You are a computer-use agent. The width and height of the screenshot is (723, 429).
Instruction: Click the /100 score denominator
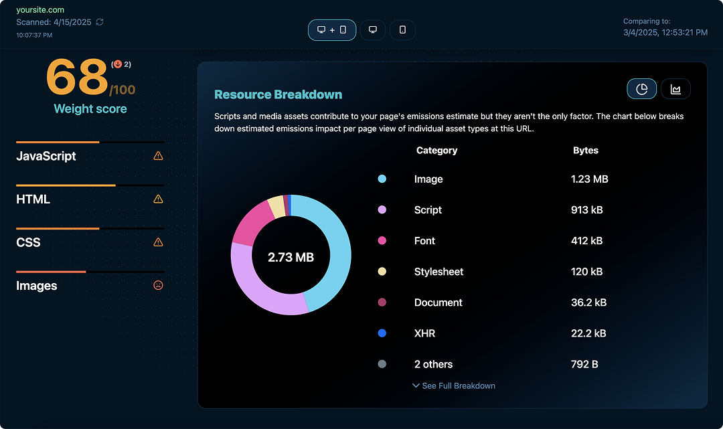point(123,90)
